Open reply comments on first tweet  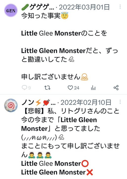(24, 88)
